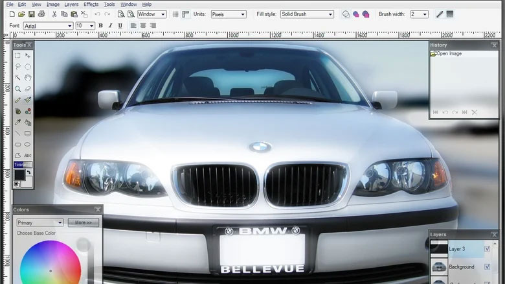The height and width of the screenshot is (284, 505).
Task: Toggle alpha blending gradient icon
Action: [x=450, y=14]
